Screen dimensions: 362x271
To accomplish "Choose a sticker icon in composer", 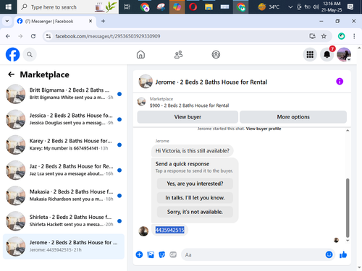I will tap(162, 254).
